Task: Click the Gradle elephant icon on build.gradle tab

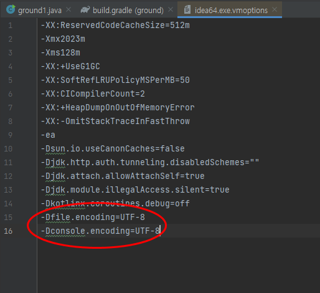Action: click(x=85, y=9)
